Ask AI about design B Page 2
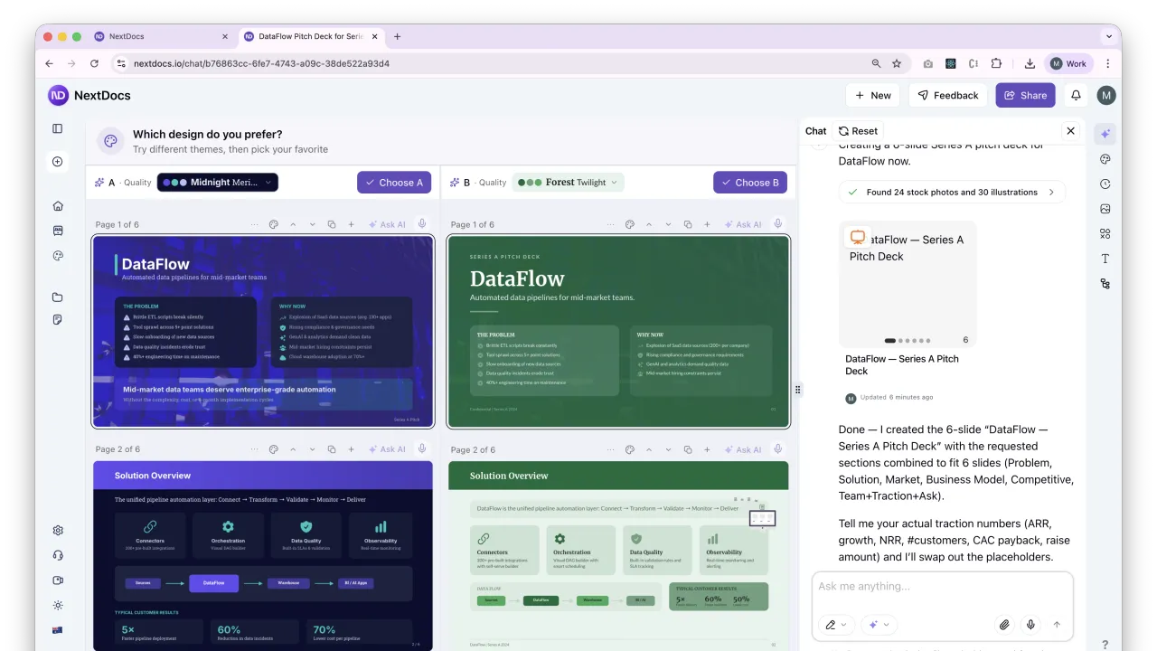This screenshot has width=1157, height=651. (743, 449)
